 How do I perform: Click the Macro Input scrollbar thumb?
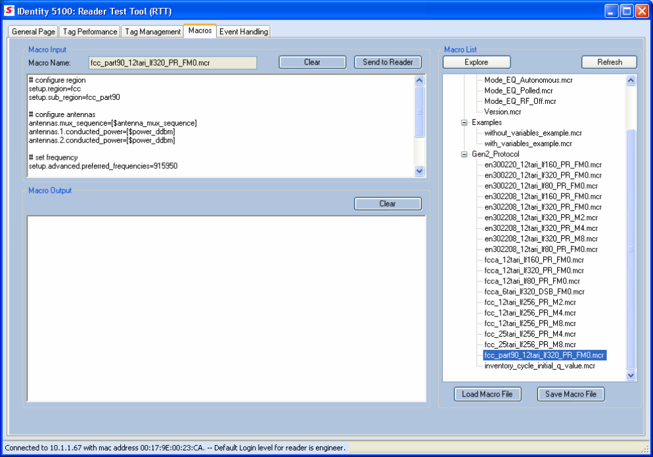[419, 112]
